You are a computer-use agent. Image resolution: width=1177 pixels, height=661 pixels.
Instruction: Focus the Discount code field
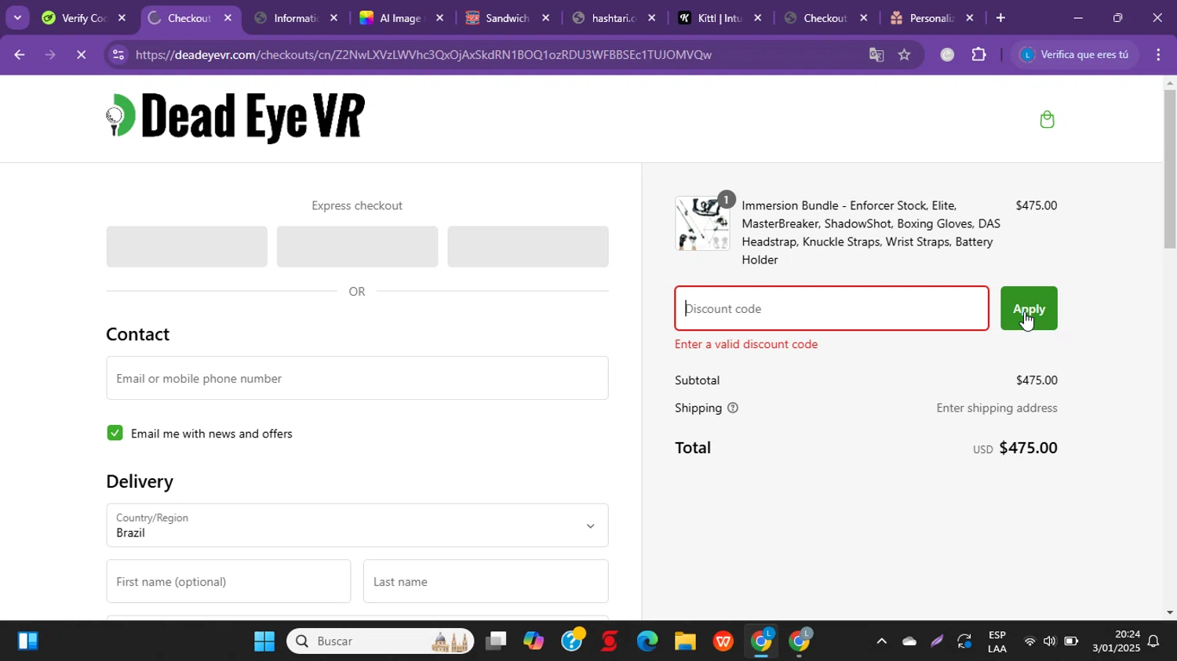tap(832, 308)
